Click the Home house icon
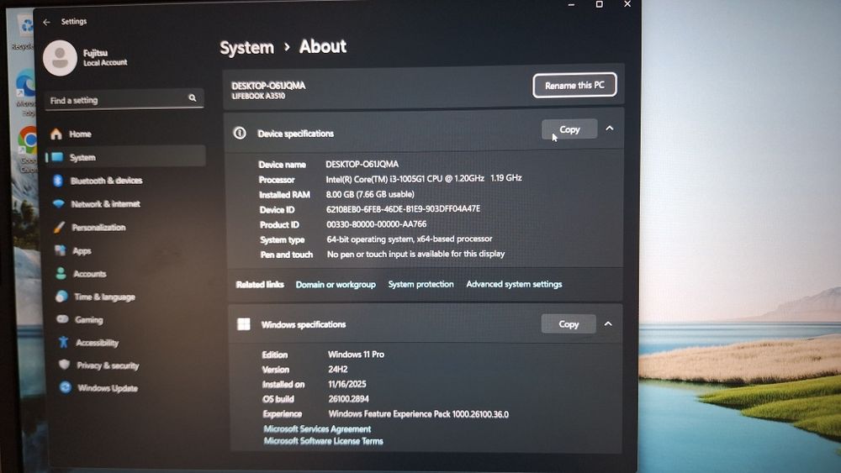Screen dimensions: 841x473 [56, 134]
